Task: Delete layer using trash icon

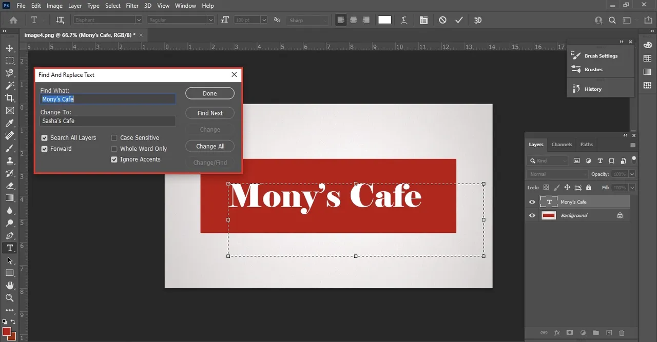Action: click(622, 333)
